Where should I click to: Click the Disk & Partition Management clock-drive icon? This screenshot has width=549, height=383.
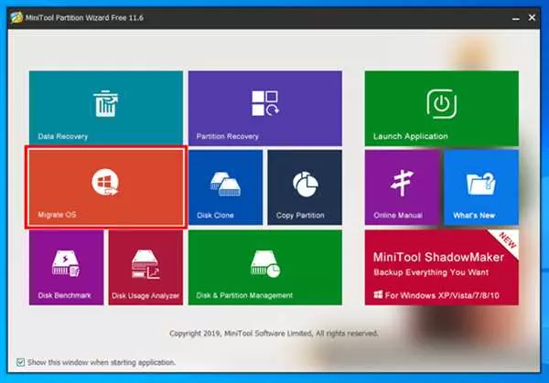click(265, 264)
